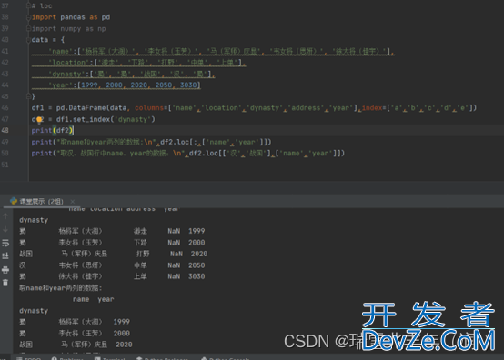This screenshot has width=504, height=360.
Task: Click the Up the stack trace arrow
Action: pyautogui.click(x=5, y=216)
